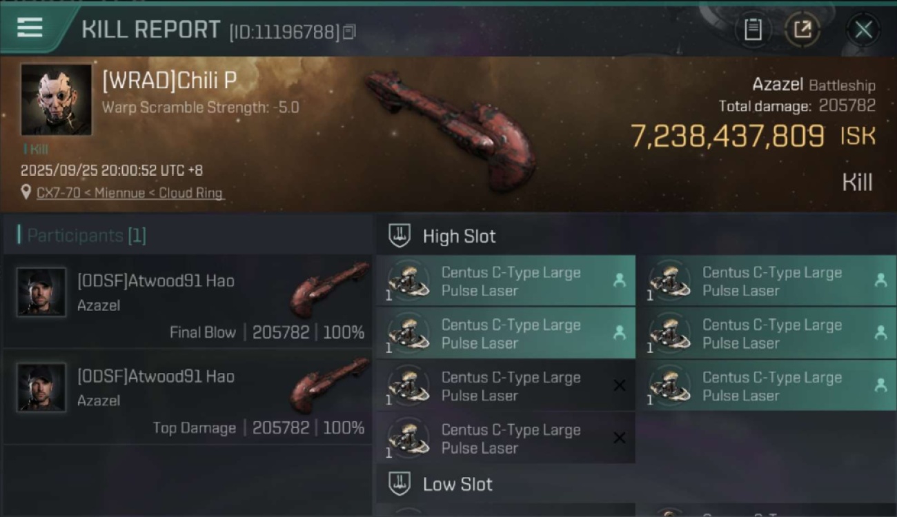Click Chili P's pilot portrait
Viewport: 897px width, 517px height.
point(56,100)
